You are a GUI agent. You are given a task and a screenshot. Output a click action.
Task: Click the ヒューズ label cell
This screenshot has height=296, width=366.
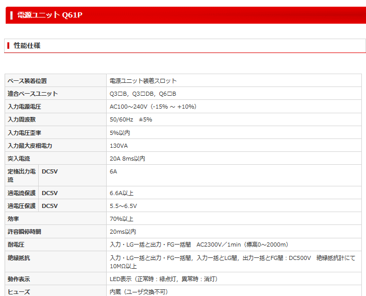point(56,291)
